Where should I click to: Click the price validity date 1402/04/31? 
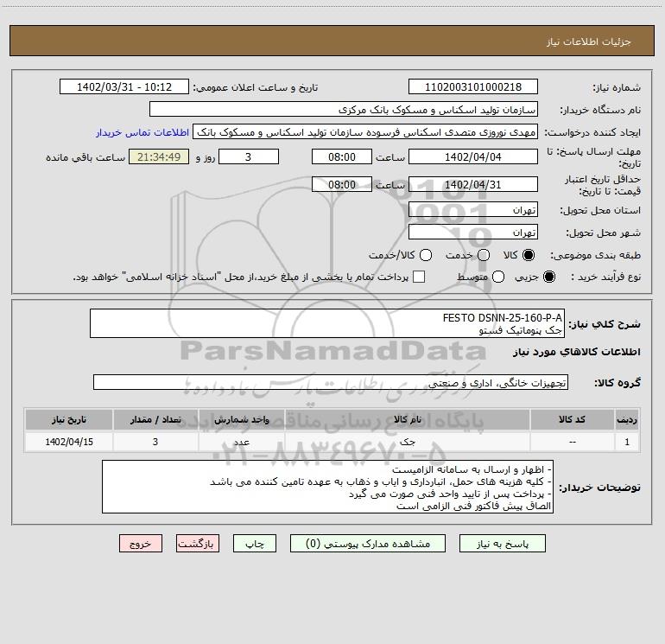[473, 184]
